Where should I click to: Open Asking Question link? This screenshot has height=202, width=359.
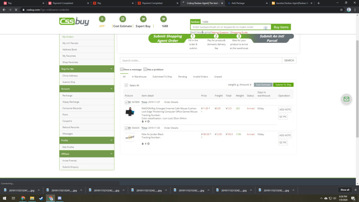pyautogui.click(x=220, y=33)
